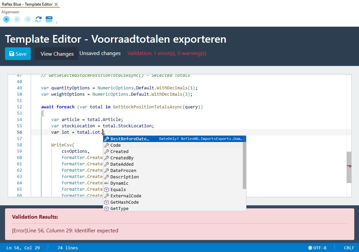
Task: Click the globe icon beside UTF-8
Action: (310, 248)
